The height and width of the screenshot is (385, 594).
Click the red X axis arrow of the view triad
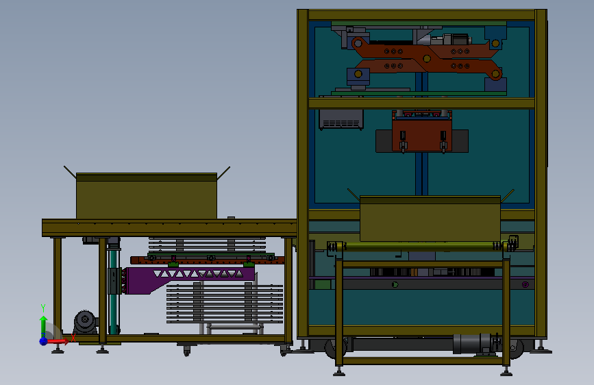coord(58,341)
